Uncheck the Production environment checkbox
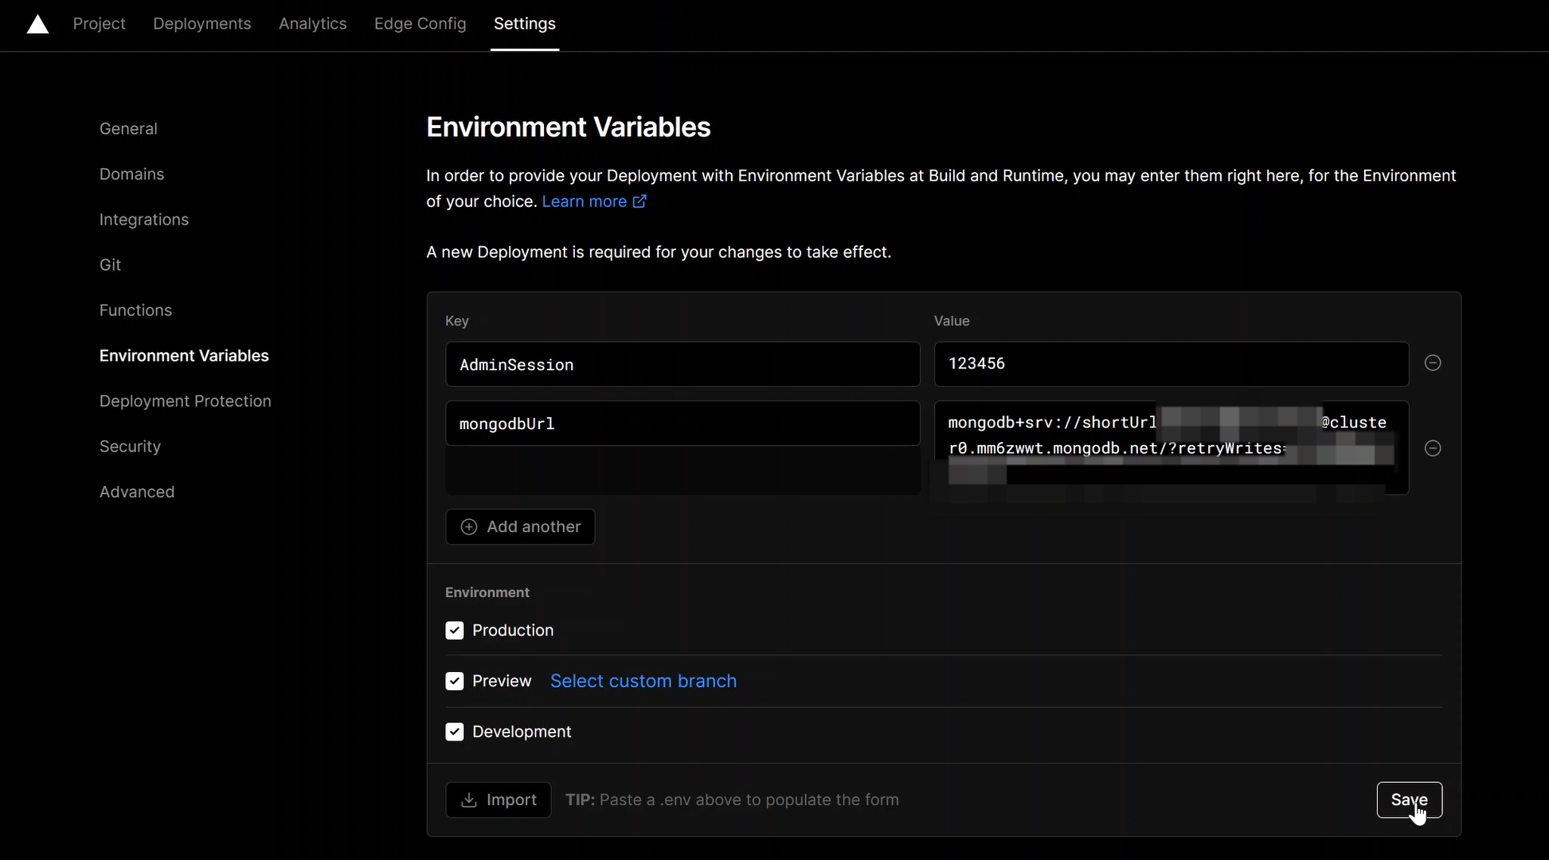This screenshot has height=860, width=1549. pos(455,631)
